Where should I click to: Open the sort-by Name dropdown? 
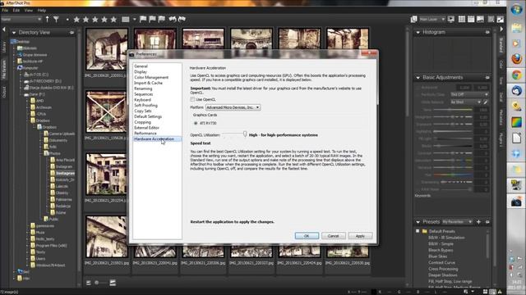pyautogui.click(x=21, y=20)
